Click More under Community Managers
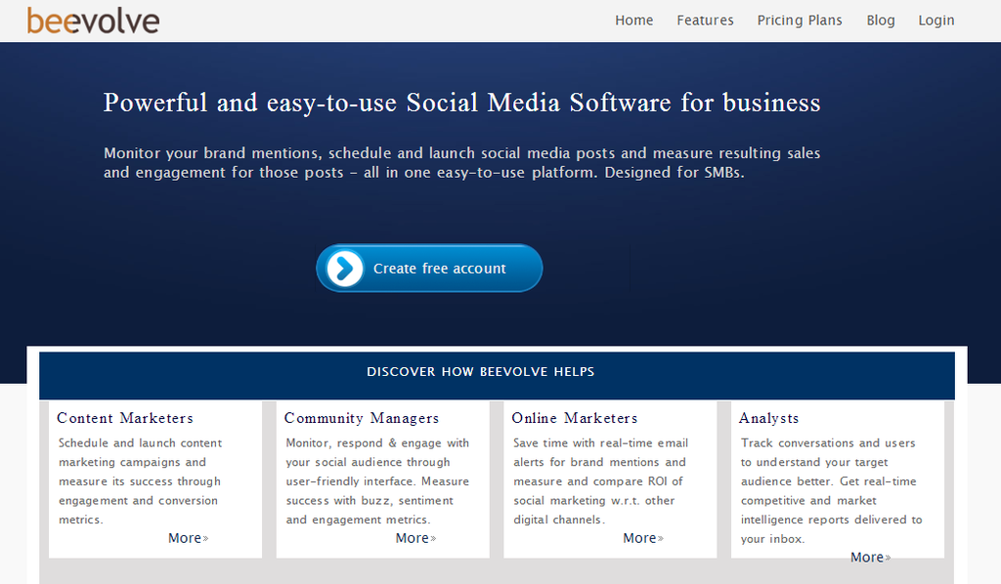1001x584 pixels. pos(415,538)
